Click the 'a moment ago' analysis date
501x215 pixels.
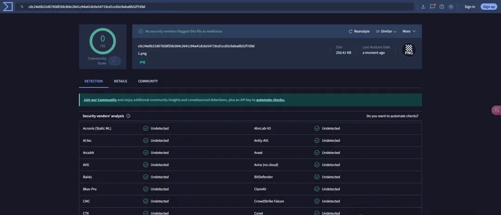pyautogui.click(x=373, y=53)
